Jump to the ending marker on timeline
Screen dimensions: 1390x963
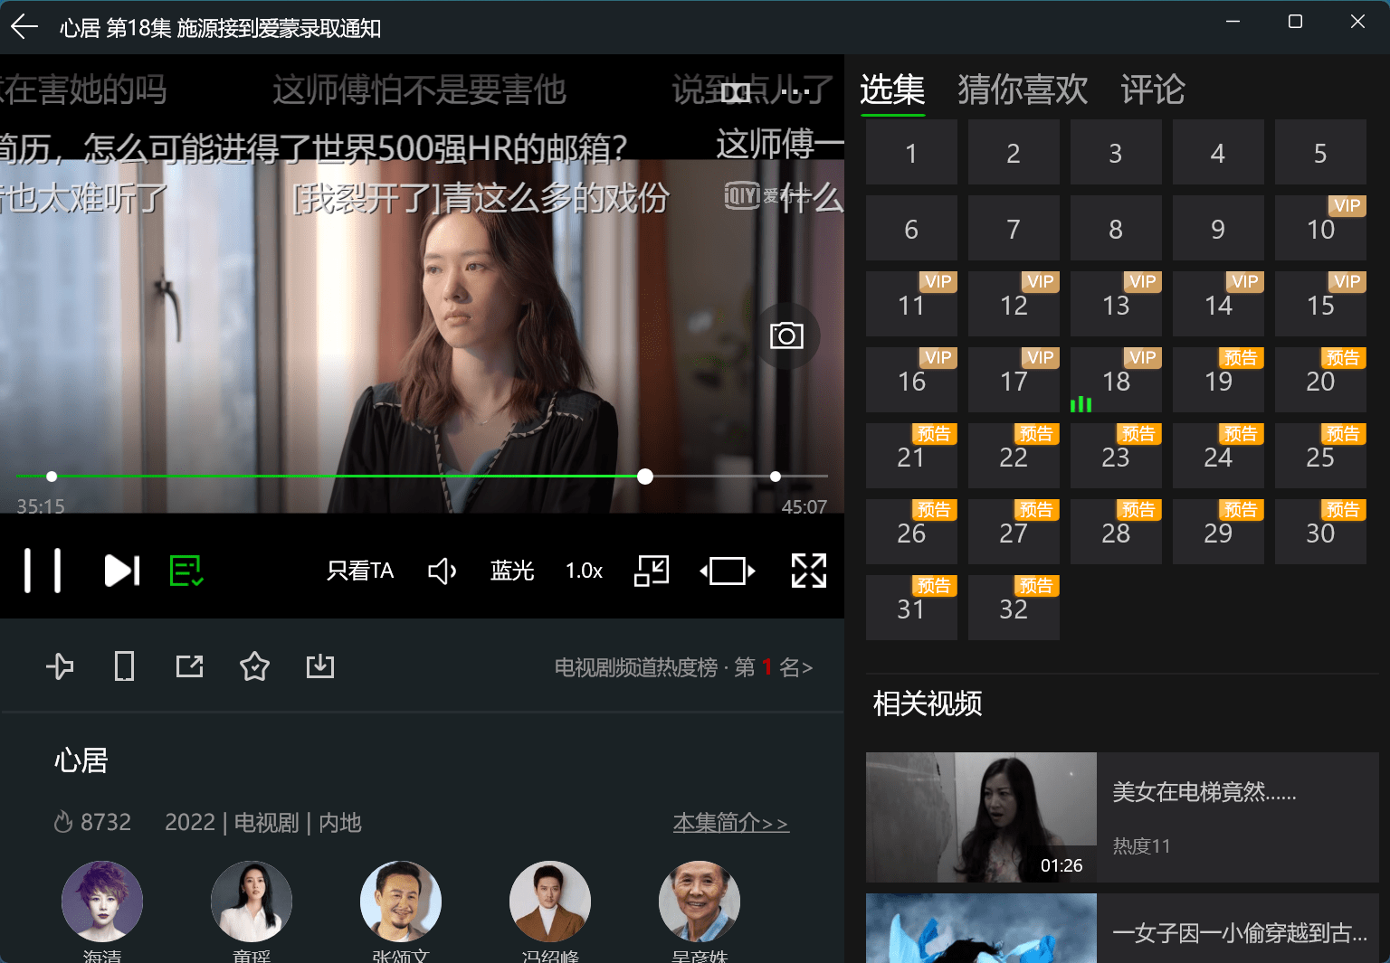tap(776, 477)
